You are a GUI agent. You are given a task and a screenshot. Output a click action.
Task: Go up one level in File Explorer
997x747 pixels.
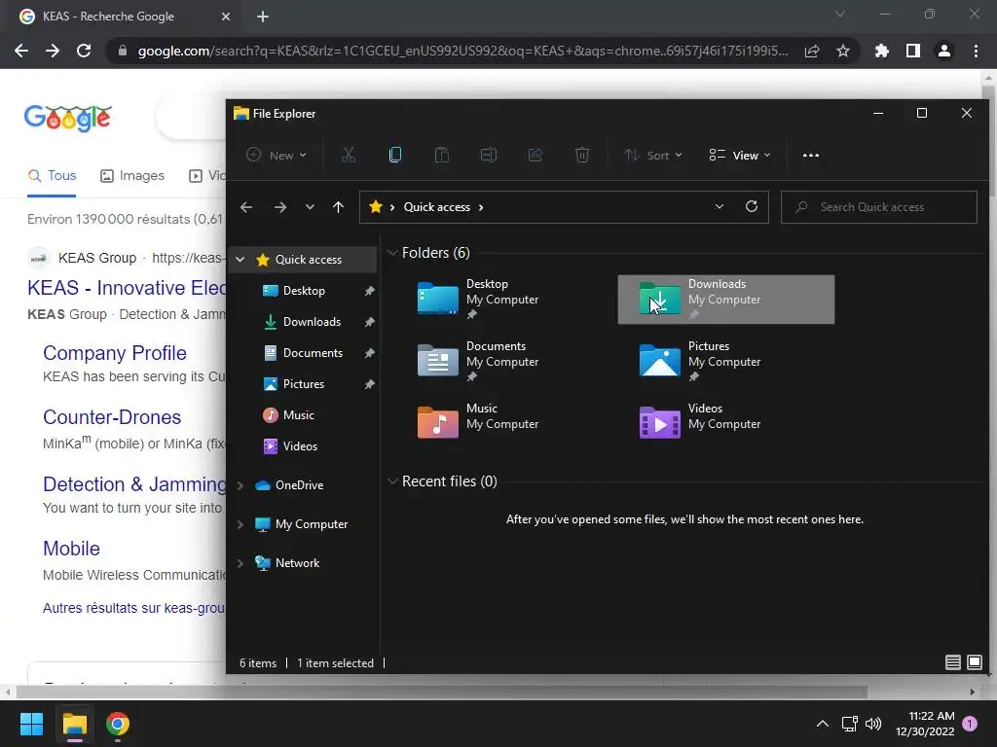(338, 207)
